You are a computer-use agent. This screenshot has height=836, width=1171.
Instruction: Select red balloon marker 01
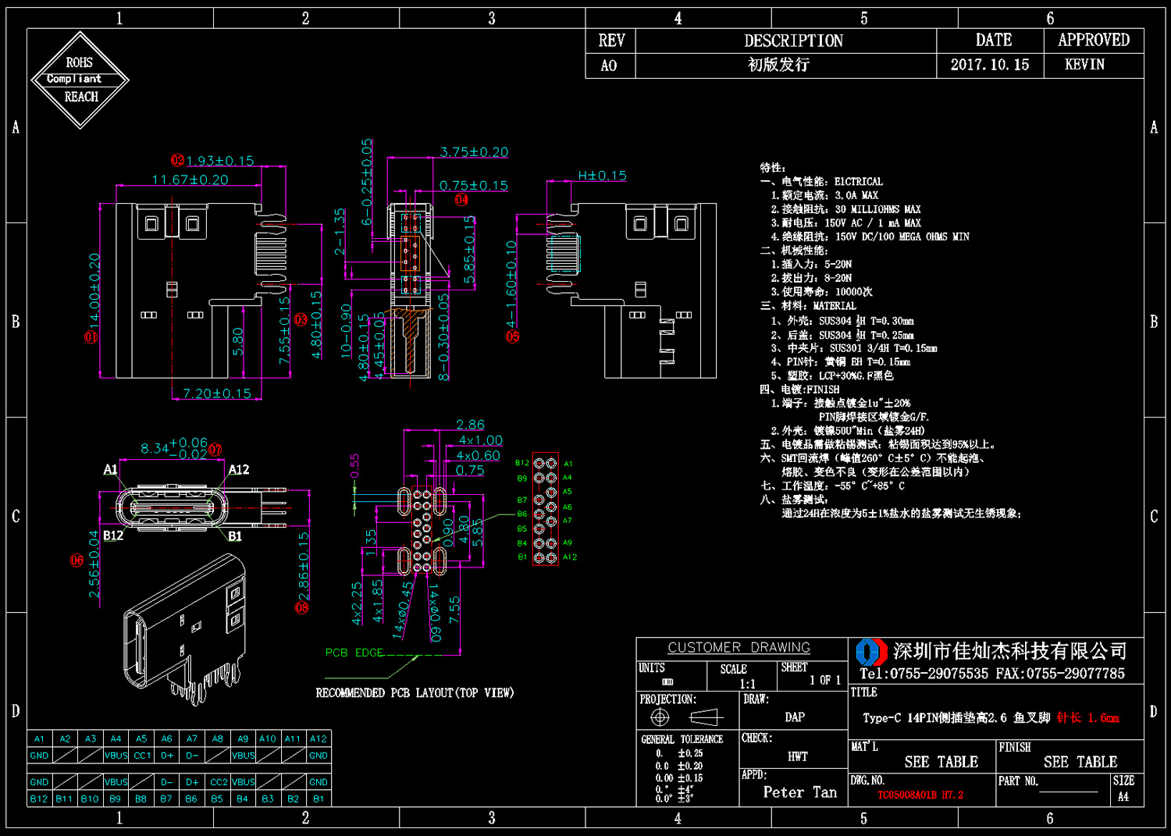pos(91,337)
